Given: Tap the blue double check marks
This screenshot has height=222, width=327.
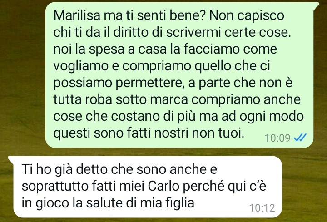Looking at the screenshot, I should (300, 138).
